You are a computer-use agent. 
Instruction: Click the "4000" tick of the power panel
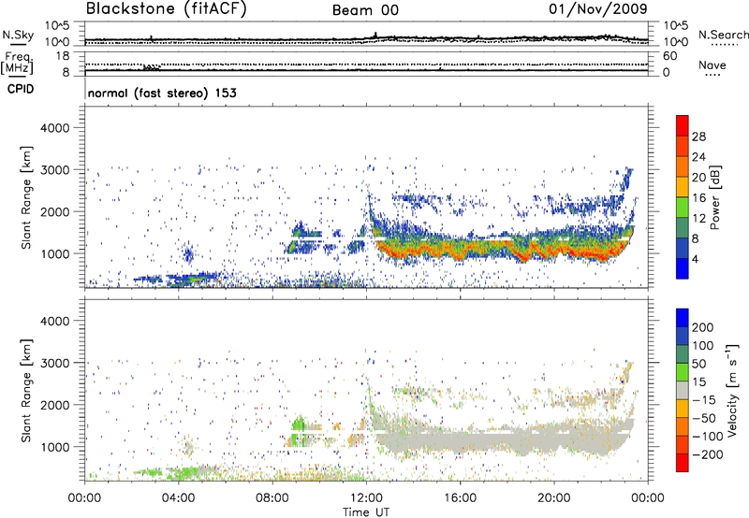coord(54,128)
